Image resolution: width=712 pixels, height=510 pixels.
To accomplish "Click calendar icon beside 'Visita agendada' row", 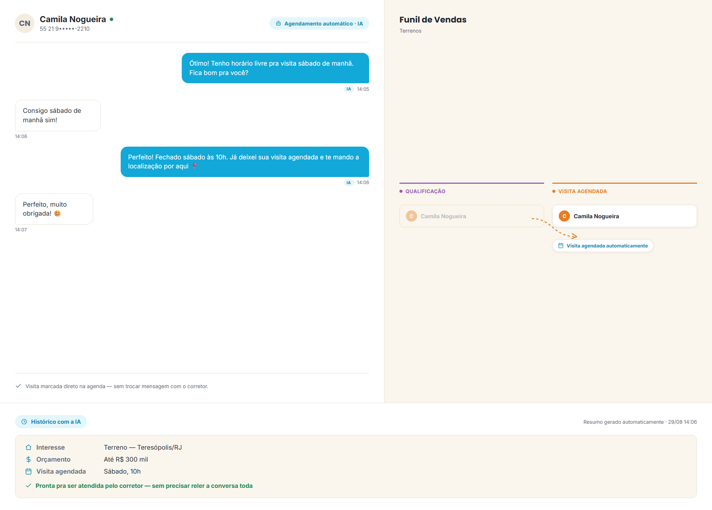I will pyautogui.click(x=28, y=471).
